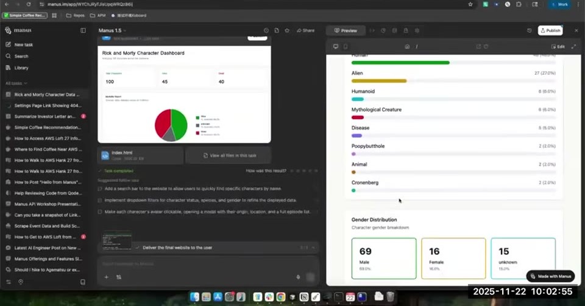Screen dimensions: 585x306
Task: Expand the All tasks filter dropdown
Action: (x=16, y=83)
